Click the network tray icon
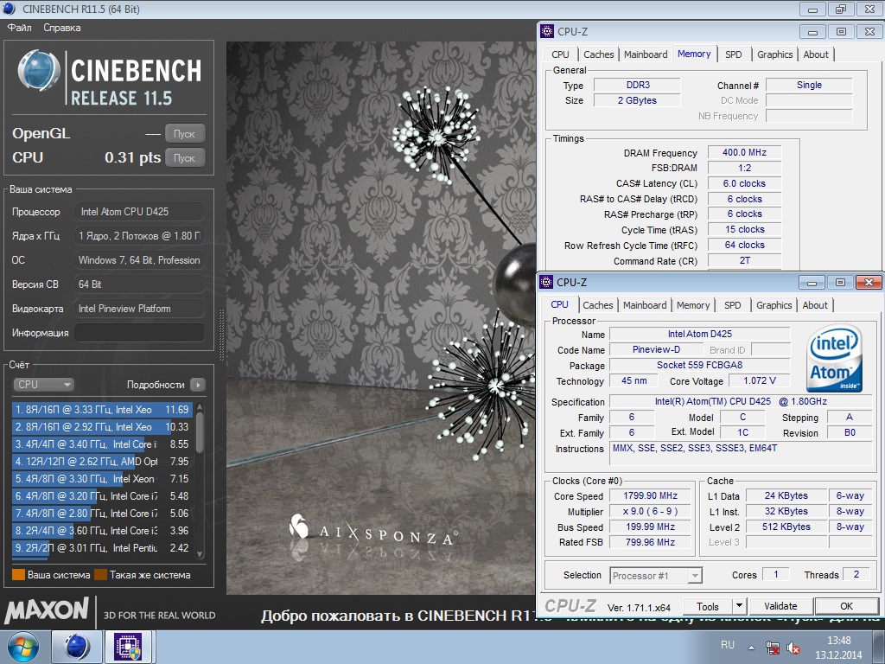 (x=772, y=648)
